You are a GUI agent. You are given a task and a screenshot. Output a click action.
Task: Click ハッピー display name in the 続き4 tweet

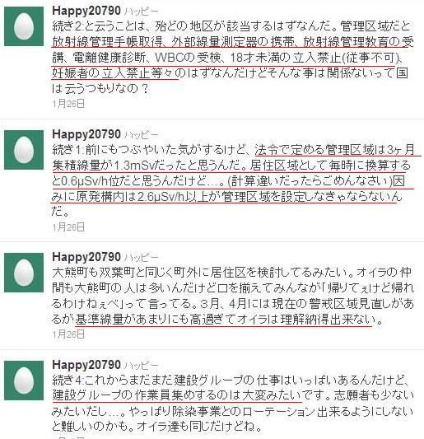(142, 366)
